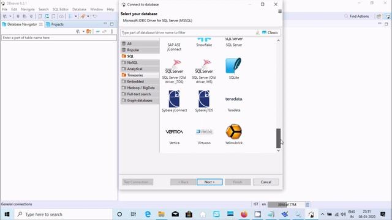The height and width of the screenshot is (220, 392).
Task: Select the Teradata database
Action: [234, 103]
